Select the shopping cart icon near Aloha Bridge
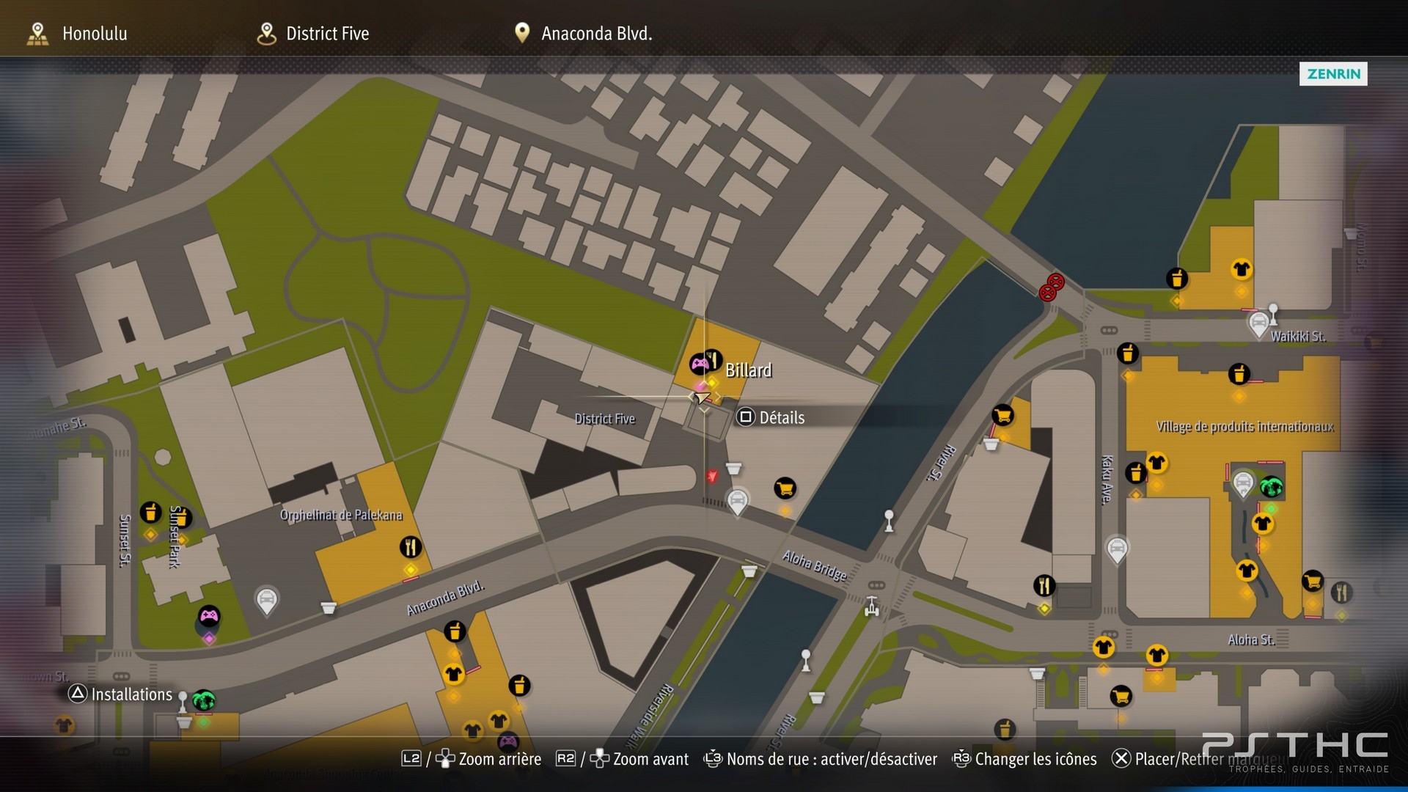Image resolution: width=1408 pixels, height=792 pixels. click(785, 488)
